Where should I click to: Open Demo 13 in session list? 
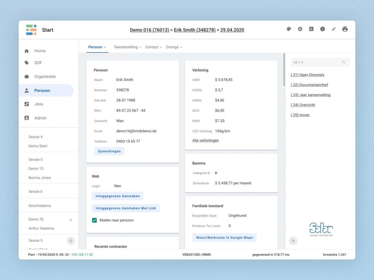pos(36,168)
